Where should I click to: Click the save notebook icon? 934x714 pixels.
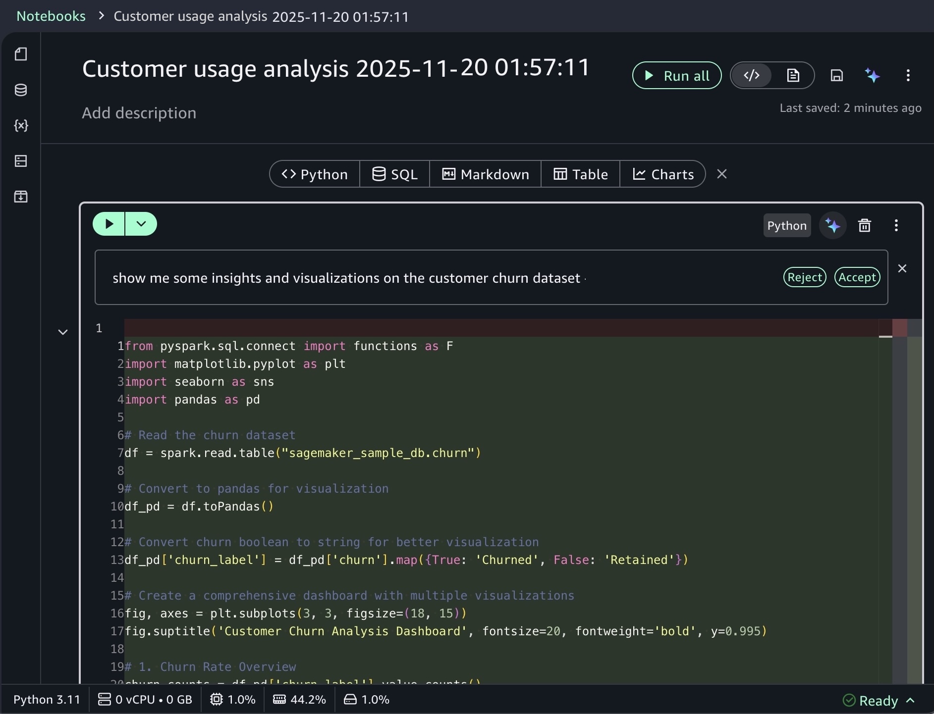pyautogui.click(x=836, y=76)
